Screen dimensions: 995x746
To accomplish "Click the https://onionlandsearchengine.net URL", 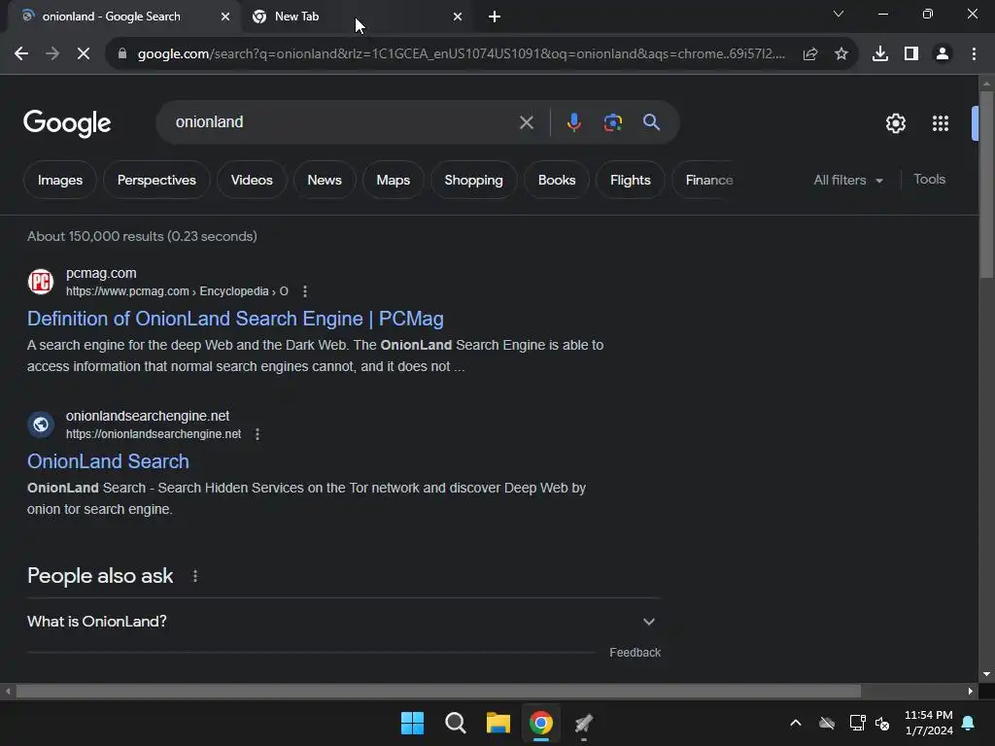I will 154,434.
